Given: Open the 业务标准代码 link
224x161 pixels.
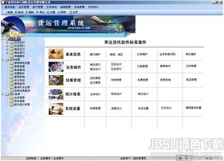Looking at the screenshot, I should click(x=168, y=54).
